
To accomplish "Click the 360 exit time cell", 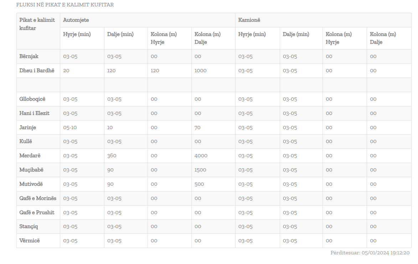I will pos(112,155).
